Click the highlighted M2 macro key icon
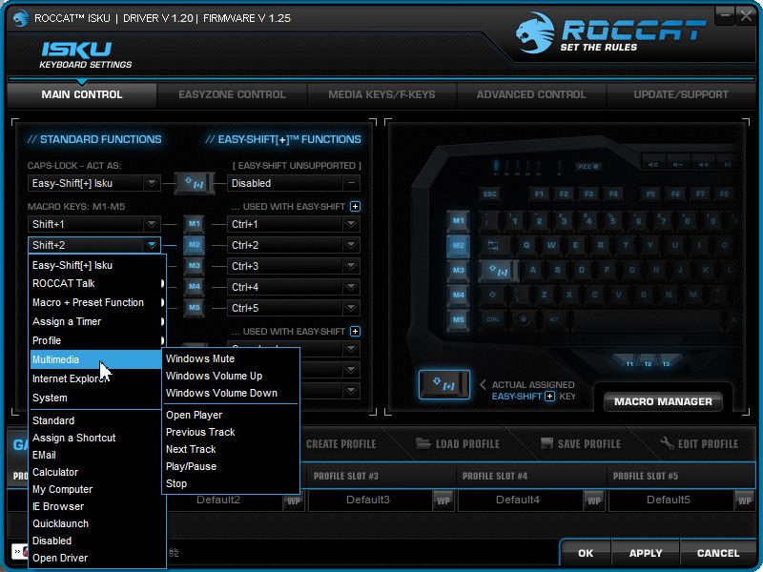 pos(195,245)
